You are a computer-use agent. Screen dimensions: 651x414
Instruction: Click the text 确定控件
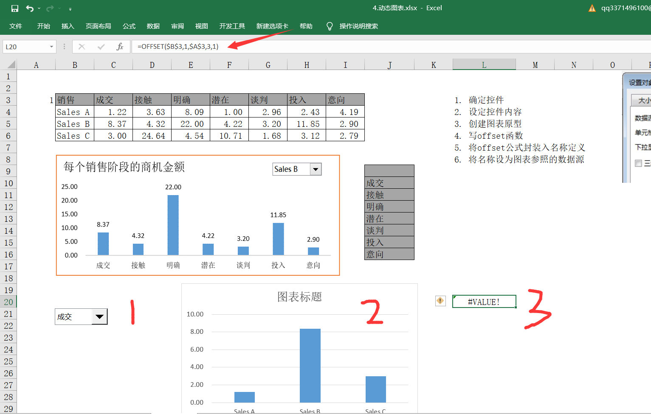tap(486, 100)
